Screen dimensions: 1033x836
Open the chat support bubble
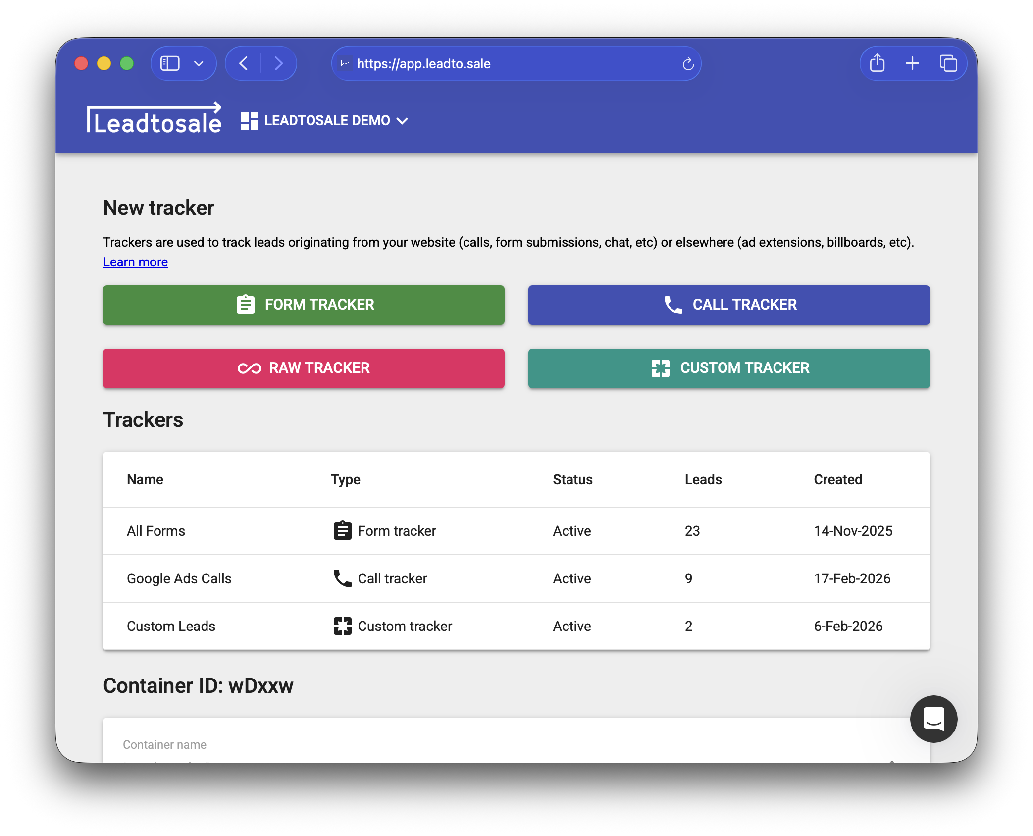click(934, 719)
